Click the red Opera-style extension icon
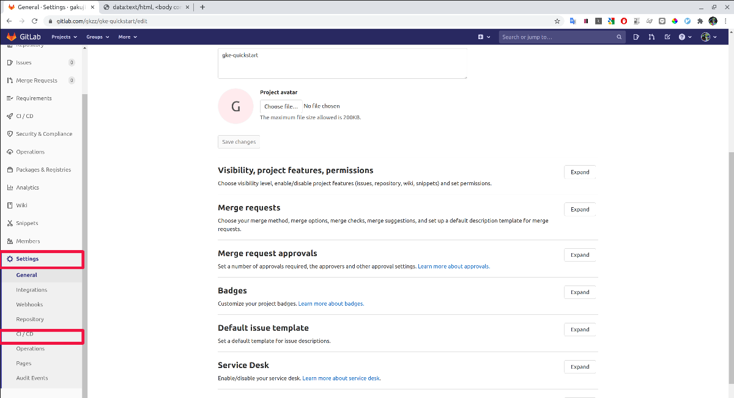The height and width of the screenshot is (398, 734). (x=624, y=21)
